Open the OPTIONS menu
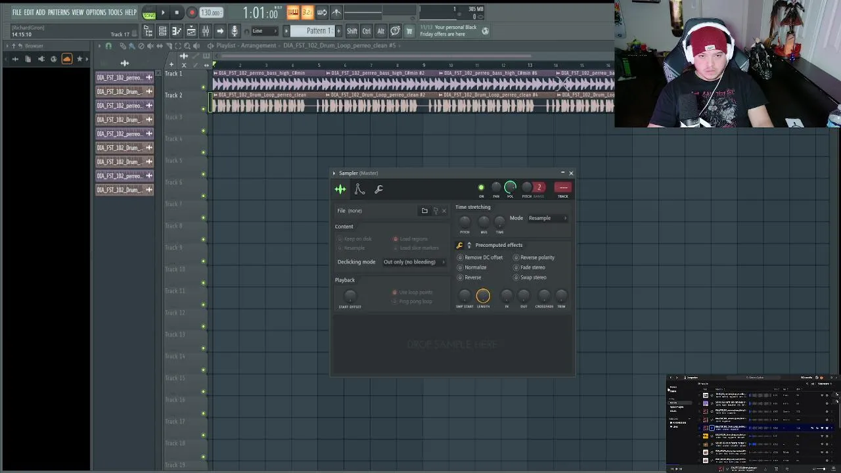 point(96,12)
